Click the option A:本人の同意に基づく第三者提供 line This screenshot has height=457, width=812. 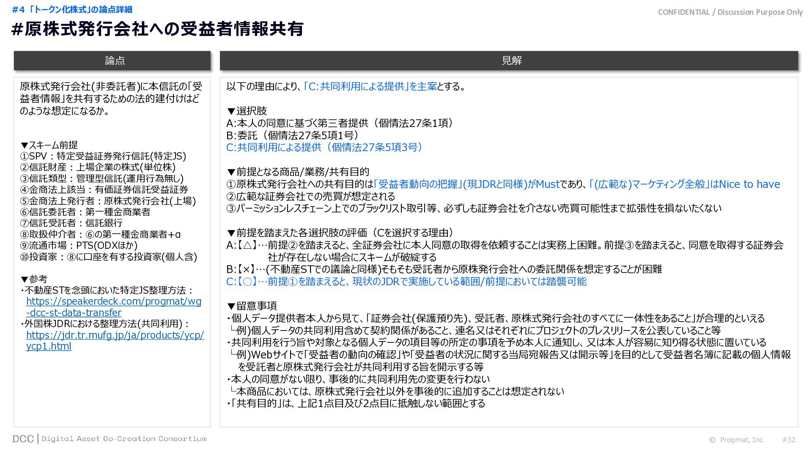point(340,123)
